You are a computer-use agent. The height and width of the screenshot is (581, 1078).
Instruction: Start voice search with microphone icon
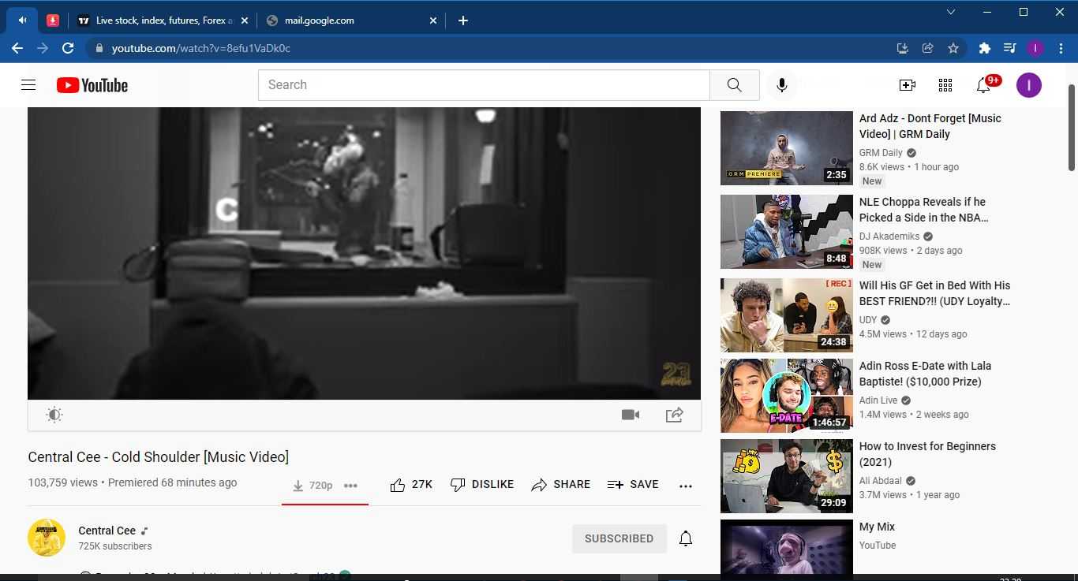(x=782, y=85)
